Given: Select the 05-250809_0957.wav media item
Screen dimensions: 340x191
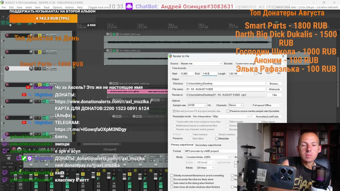Looking at the screenshot, I should coord(188,42).
